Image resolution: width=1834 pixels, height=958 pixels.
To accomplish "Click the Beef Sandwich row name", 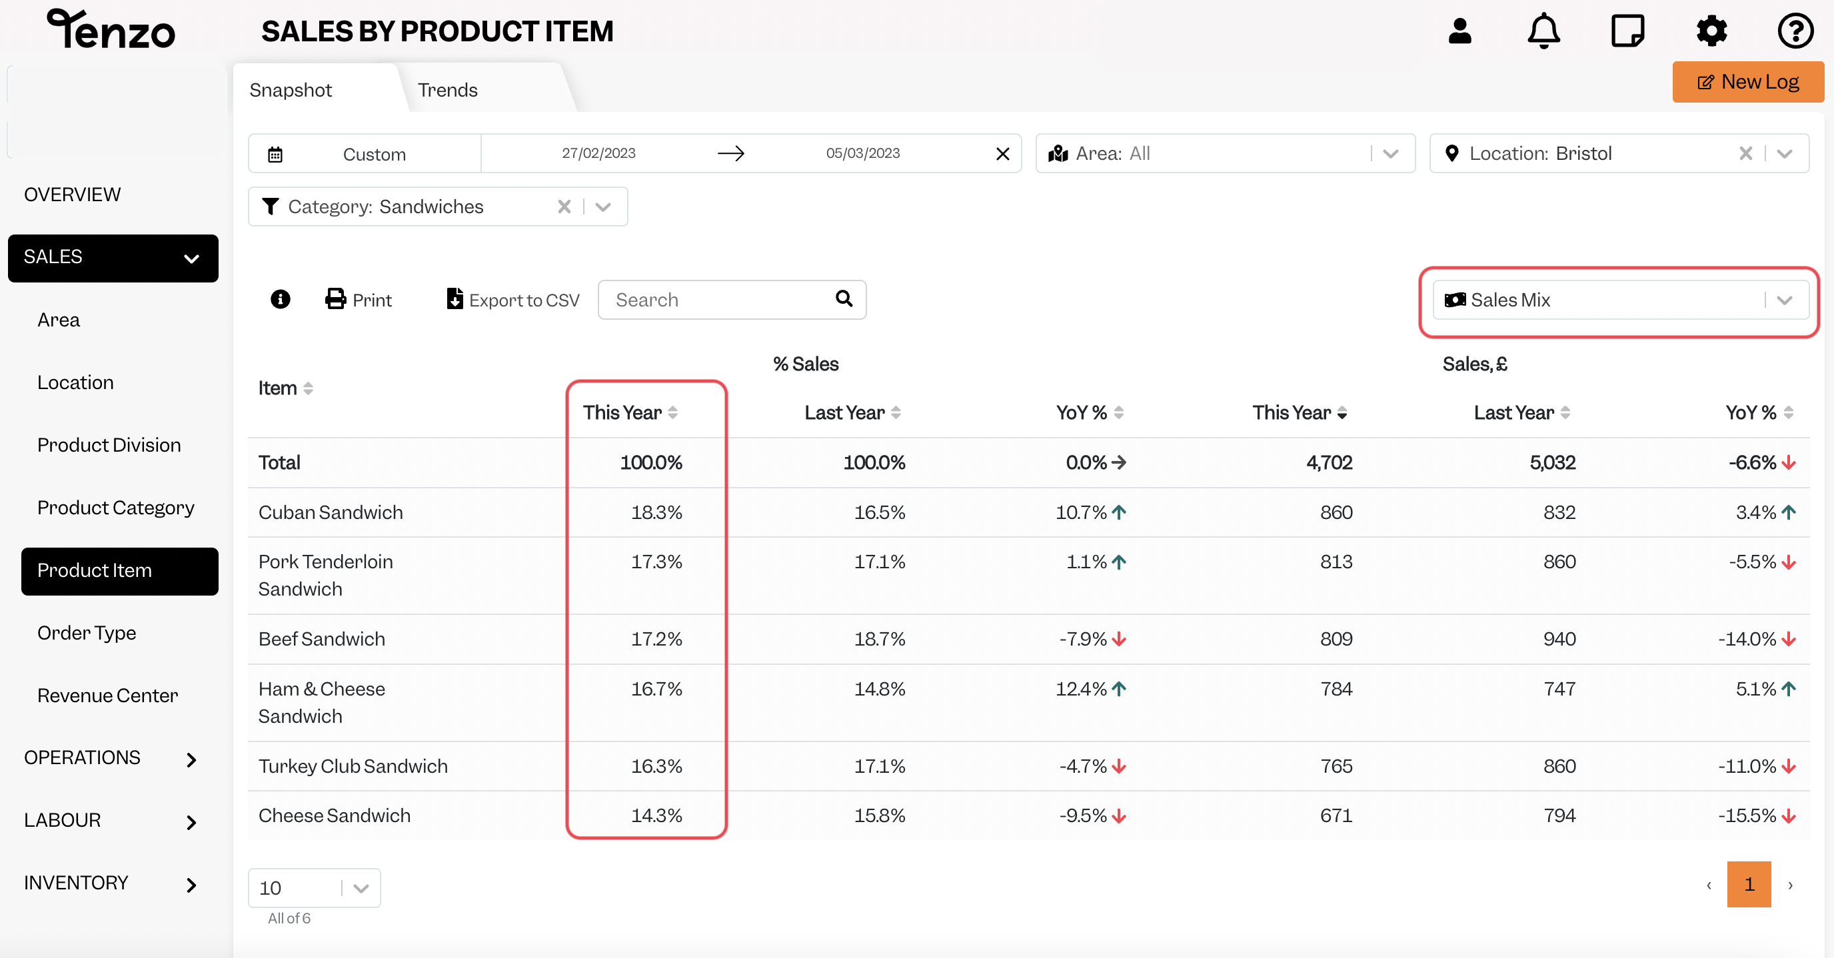I will pos(322,640).
